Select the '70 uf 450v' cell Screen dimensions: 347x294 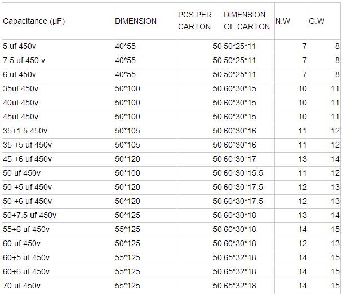(x=58, y=286)
